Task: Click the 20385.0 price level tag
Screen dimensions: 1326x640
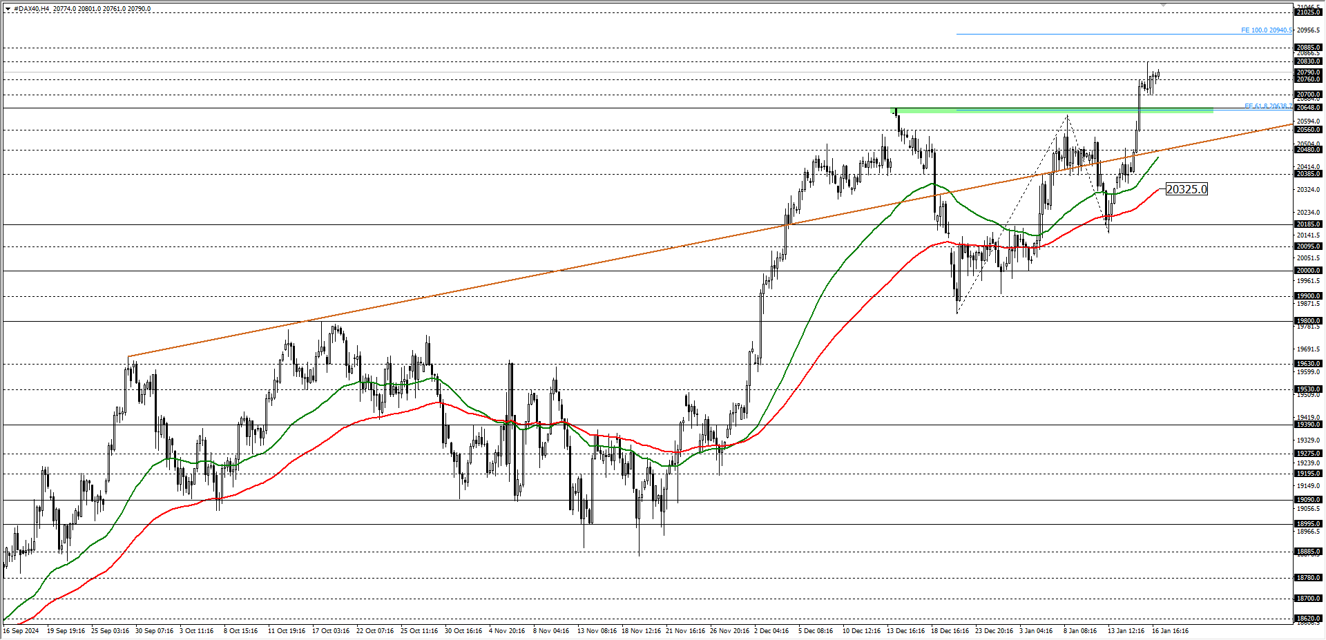Action: tap(1308, 174)
